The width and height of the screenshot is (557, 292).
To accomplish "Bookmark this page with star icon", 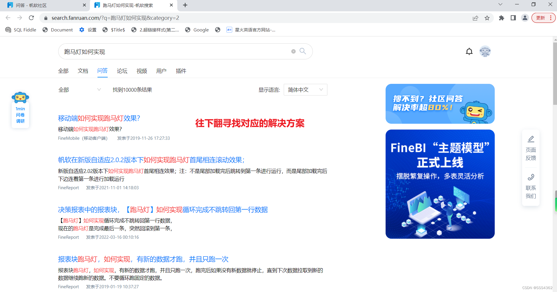I will (487, 18).
